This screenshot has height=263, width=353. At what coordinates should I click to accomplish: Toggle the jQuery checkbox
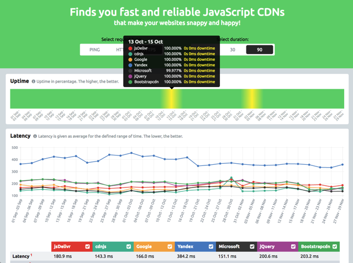tap(293, 246)
